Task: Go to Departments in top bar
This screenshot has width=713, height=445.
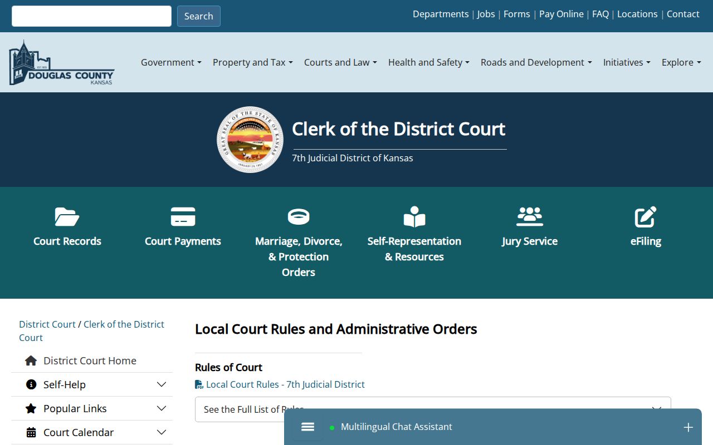Action: pos(441,14)
